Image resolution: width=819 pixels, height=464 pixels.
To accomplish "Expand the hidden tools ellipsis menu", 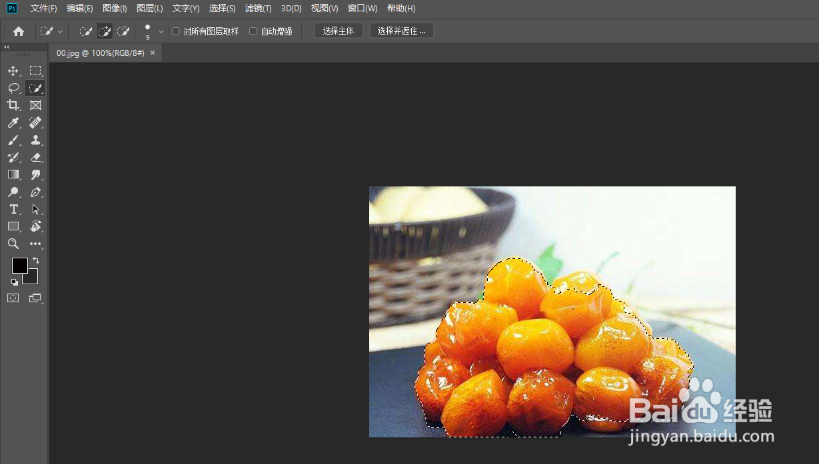I will click(35, 244).
